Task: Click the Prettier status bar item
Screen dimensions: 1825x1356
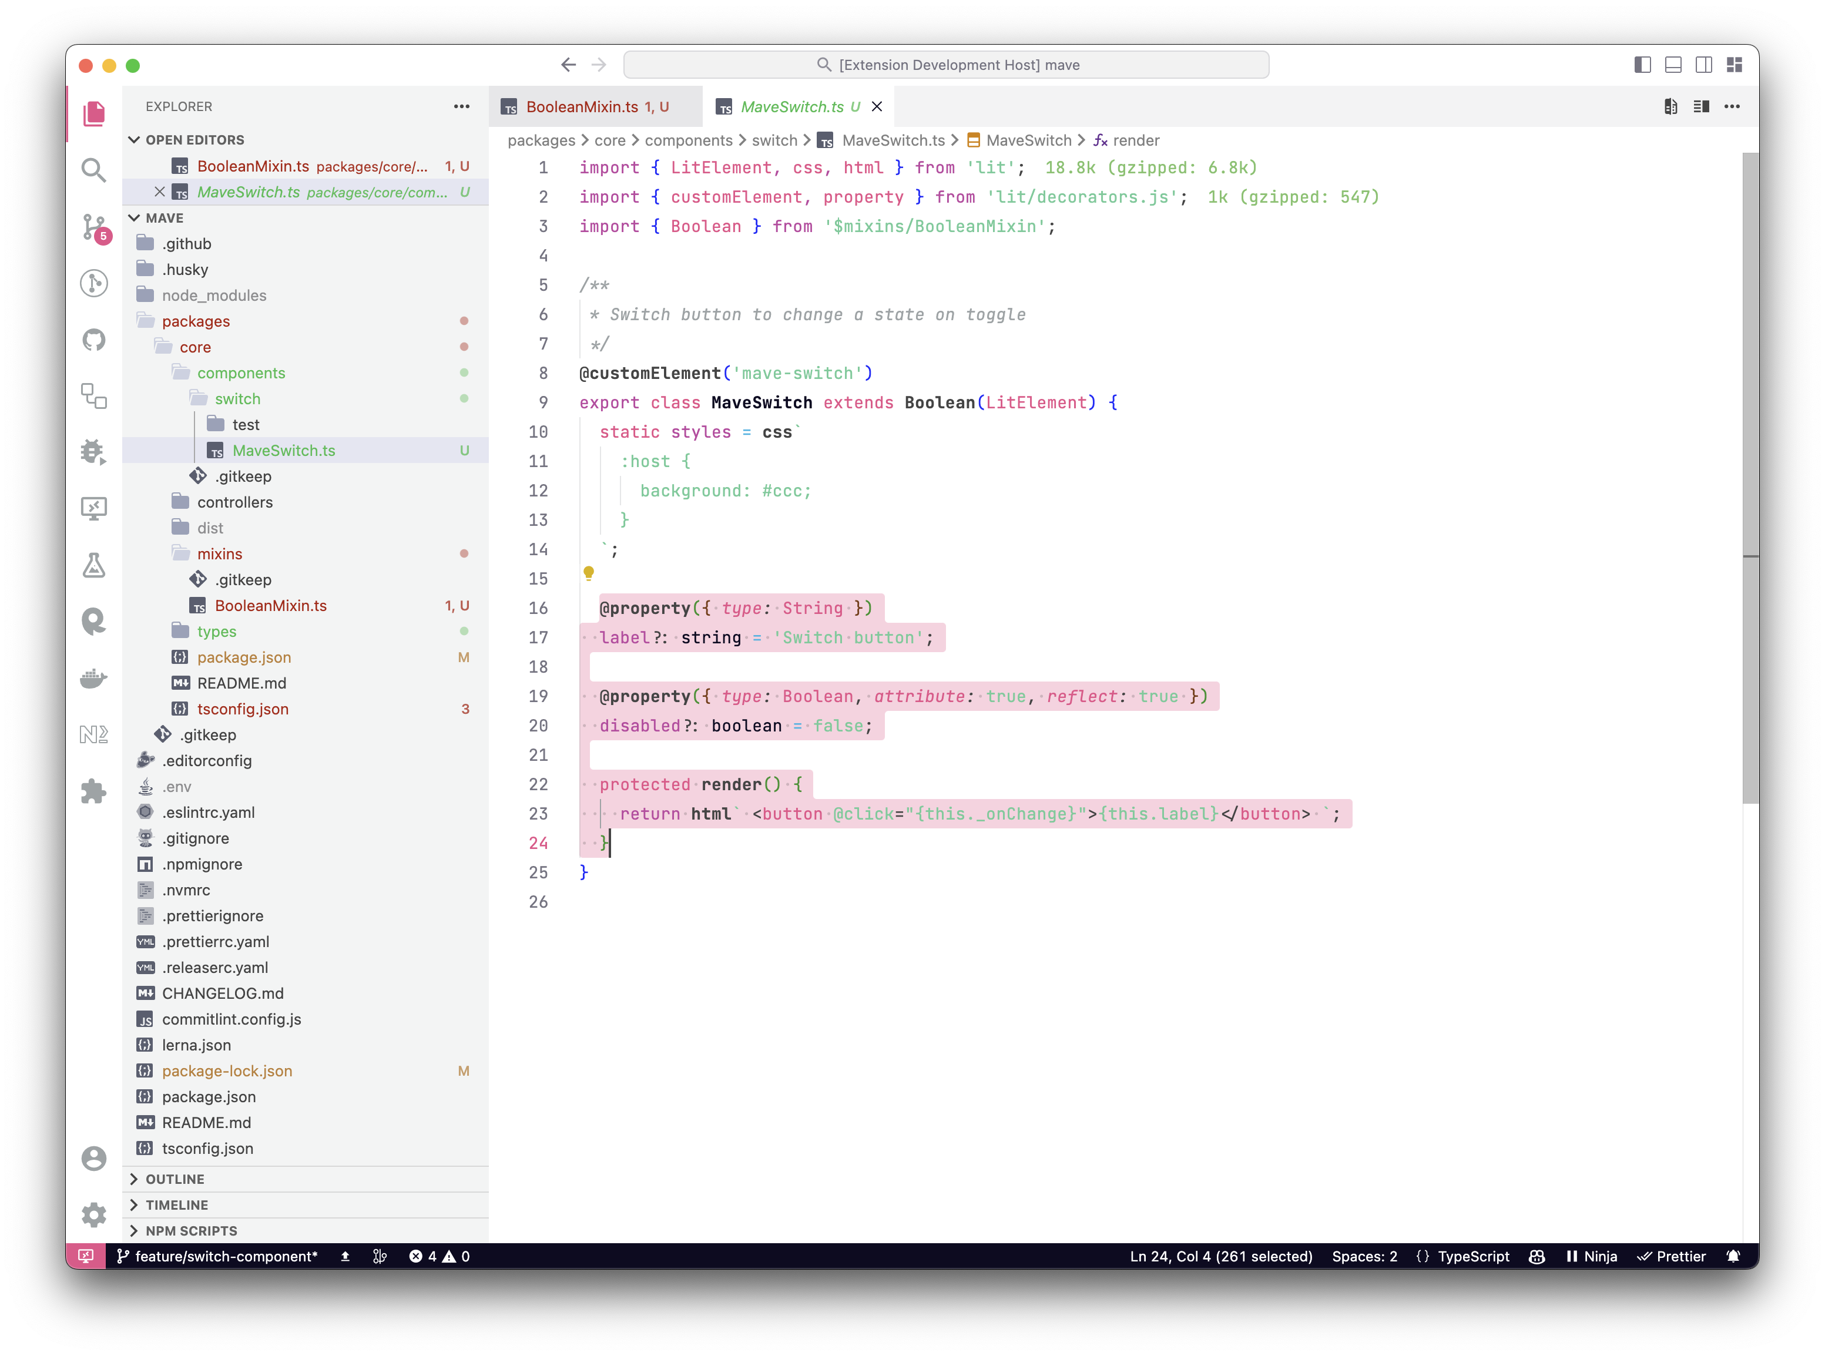Action: click(1672, 1256)
